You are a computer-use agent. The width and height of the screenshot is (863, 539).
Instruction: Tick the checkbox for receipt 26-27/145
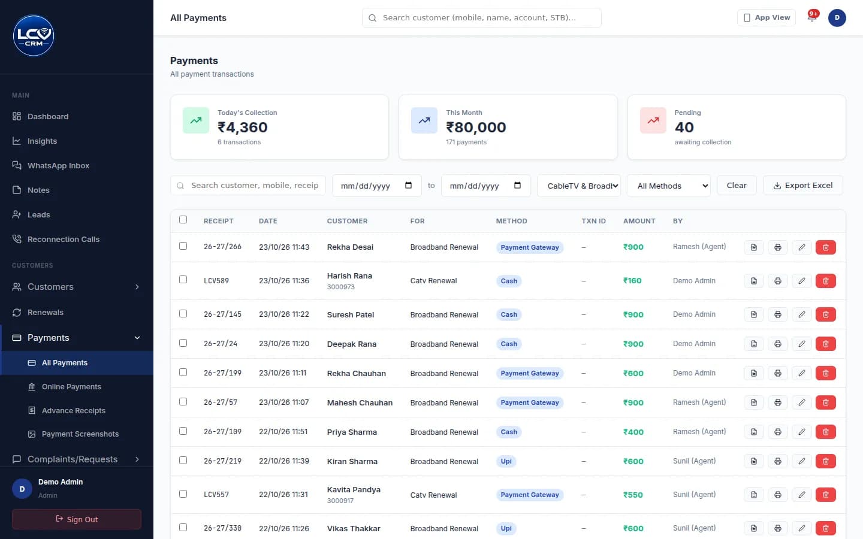183,314
